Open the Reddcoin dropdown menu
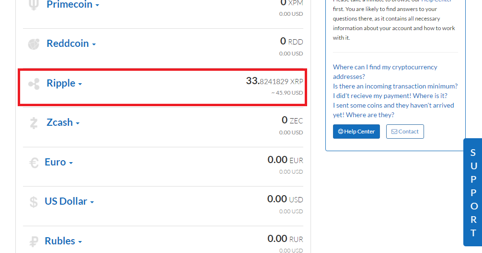The width and height of the screenshot is (482, 253). click(71, 44)
